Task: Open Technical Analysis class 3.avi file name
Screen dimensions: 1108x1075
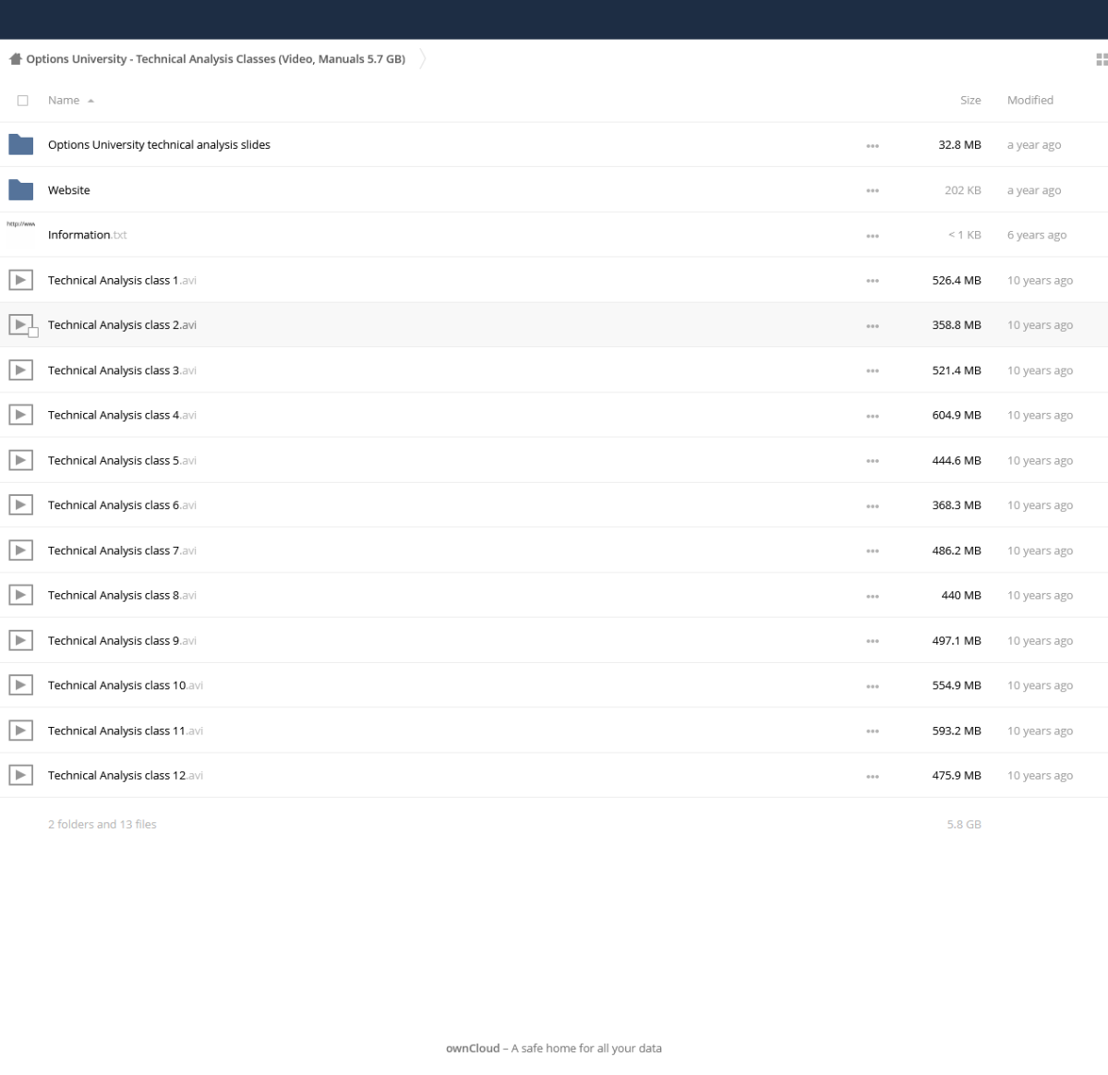Action: [x=122, y=370]
